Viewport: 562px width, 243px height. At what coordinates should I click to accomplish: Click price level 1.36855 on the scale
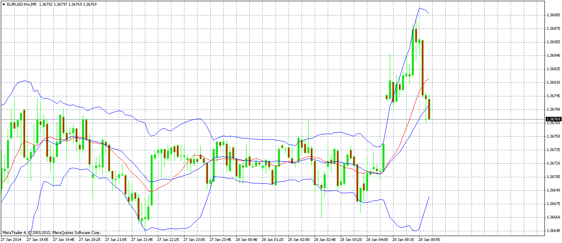553,42
